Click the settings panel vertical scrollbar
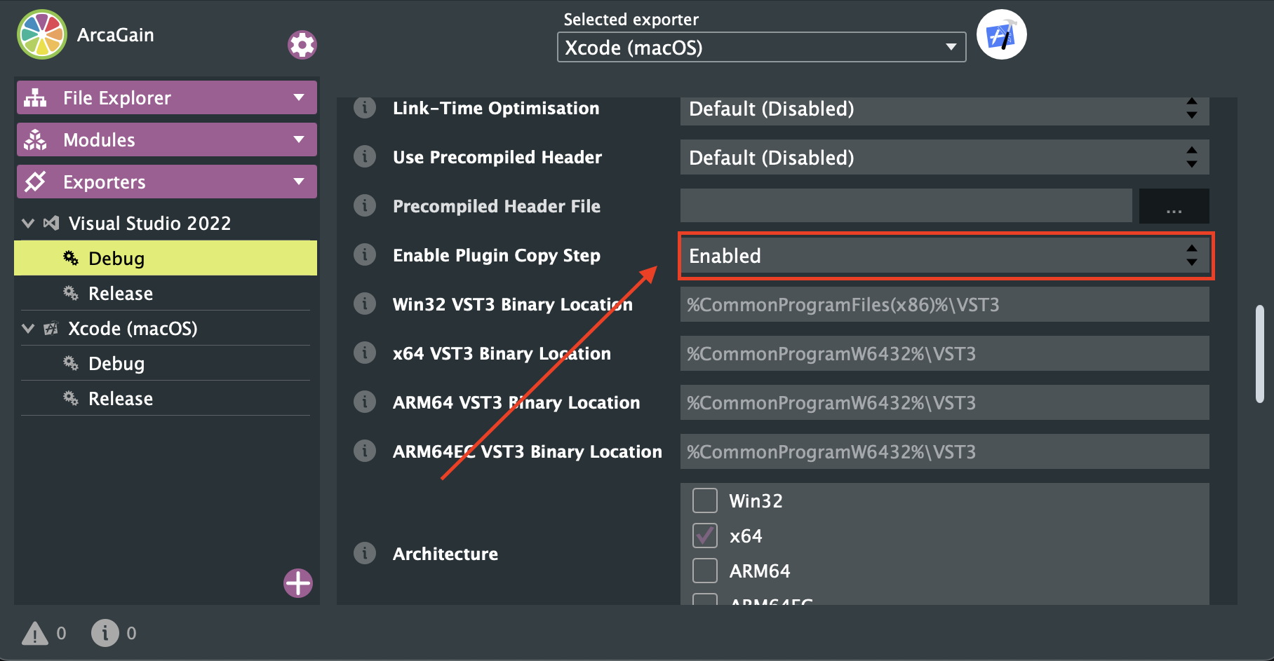This screenshot has width=1274, height=661. 1259,354
